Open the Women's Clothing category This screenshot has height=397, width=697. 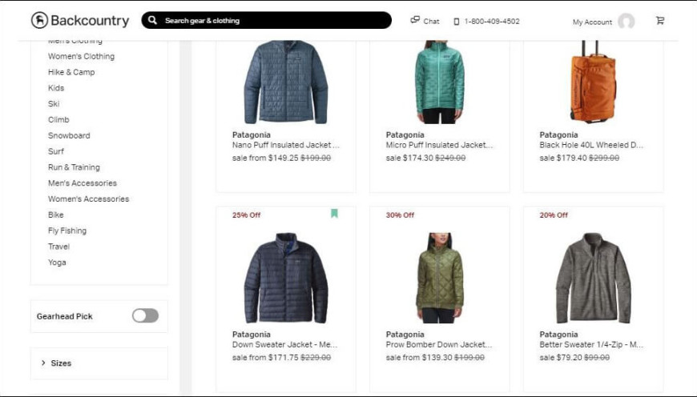[x=82, y=56]
